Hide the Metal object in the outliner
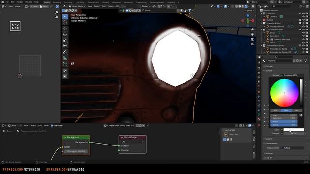This screenshot has width=310, height=174. point(303,43)
